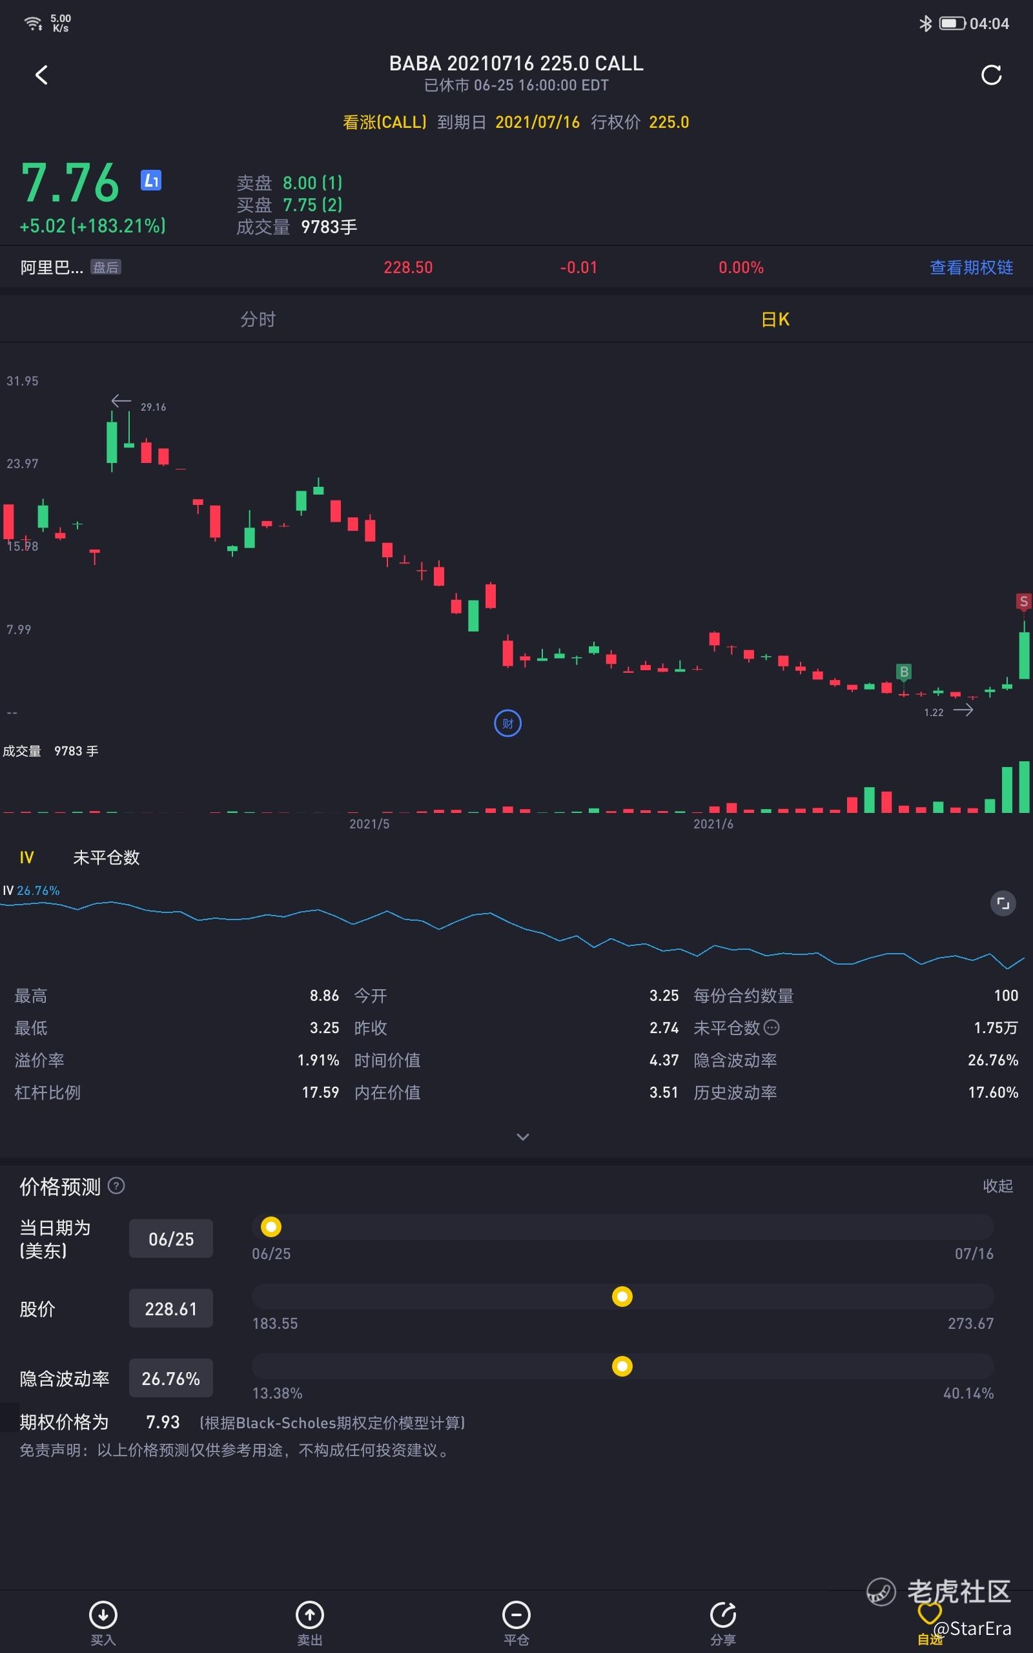Viewport: 1033px width, 1653px height.
Task: Select the IV indicator tab
Action: (26, 857)
